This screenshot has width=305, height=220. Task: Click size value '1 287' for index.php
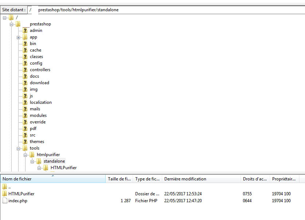tap(126, 201)
